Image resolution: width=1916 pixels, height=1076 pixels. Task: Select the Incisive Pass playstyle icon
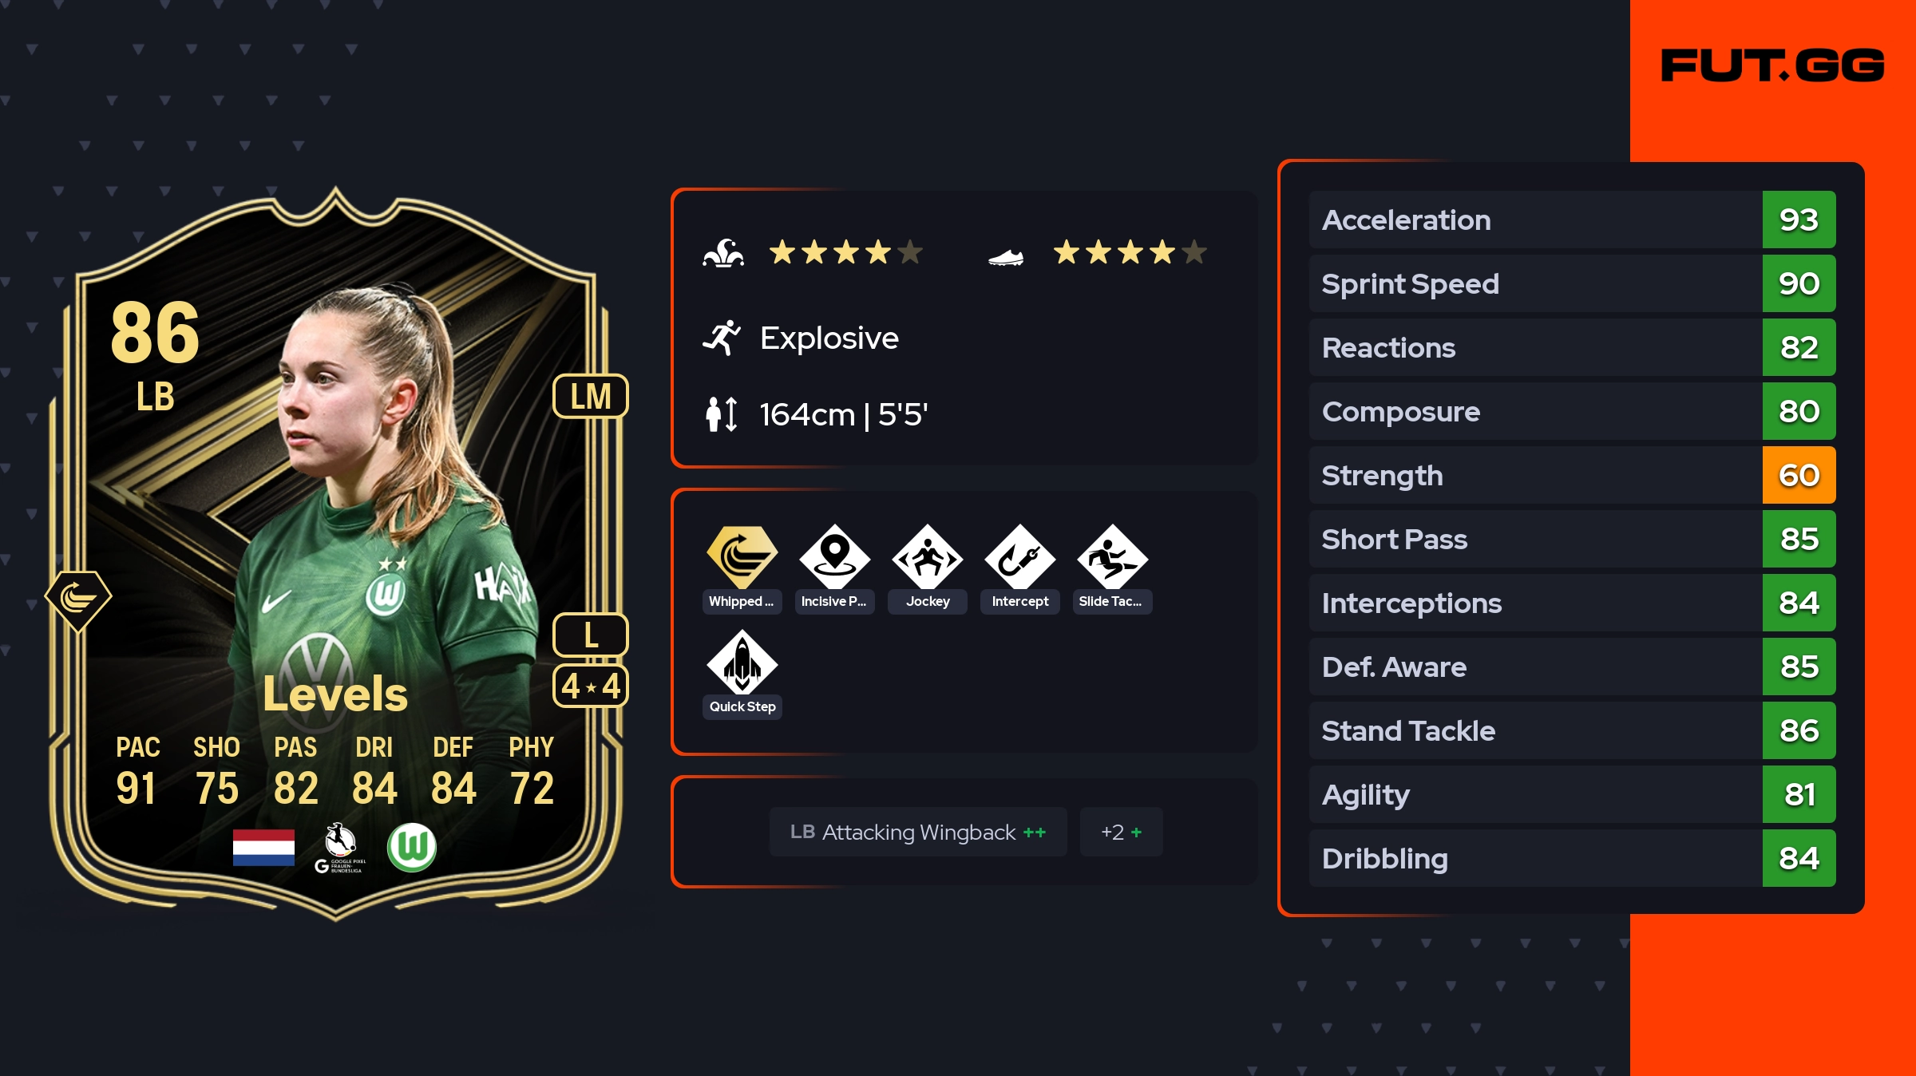pos(834,556)
